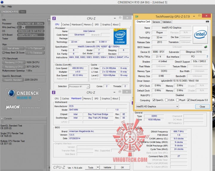
Task: Click the Start all tests button
Action: (13, 48)
